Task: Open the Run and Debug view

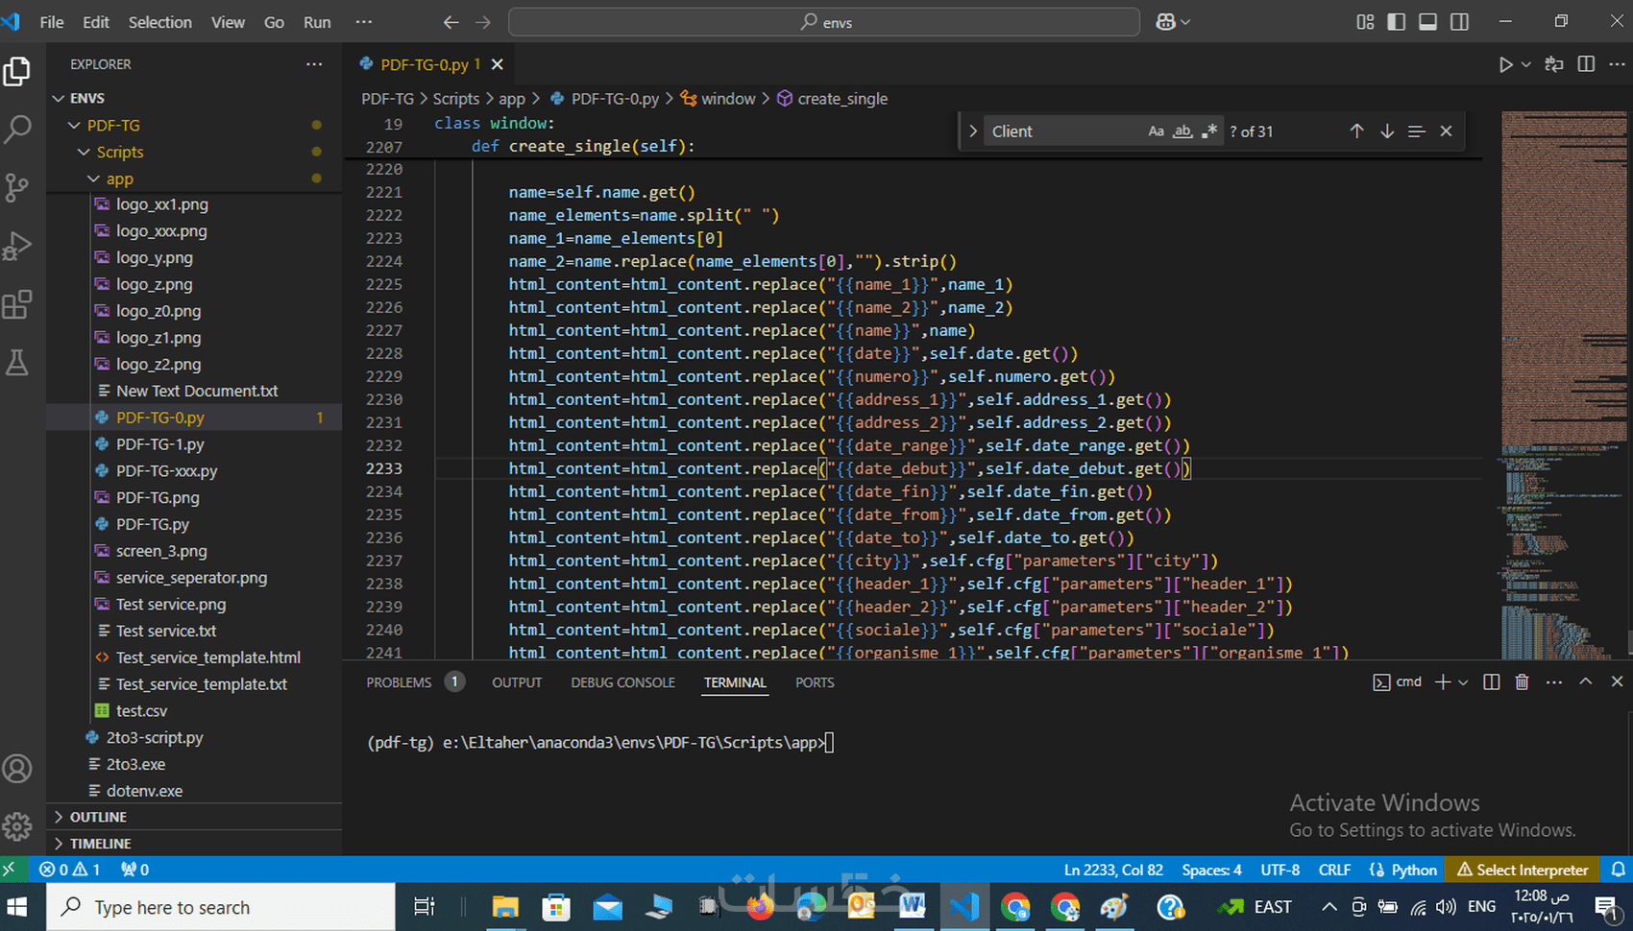Action: coord(17,246)
